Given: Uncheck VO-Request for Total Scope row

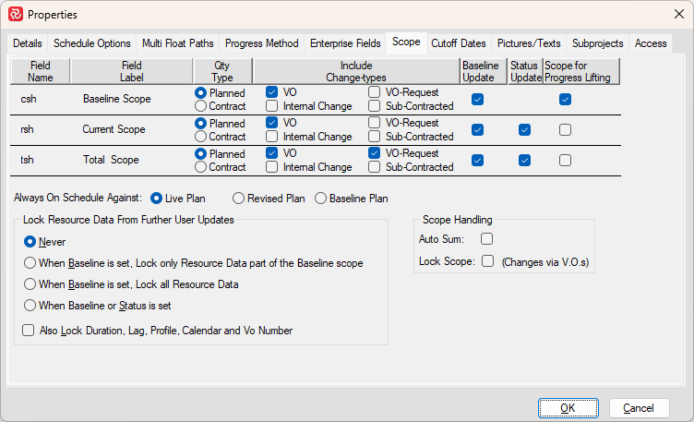Looking at the screenshot, I should coord(374,153).
